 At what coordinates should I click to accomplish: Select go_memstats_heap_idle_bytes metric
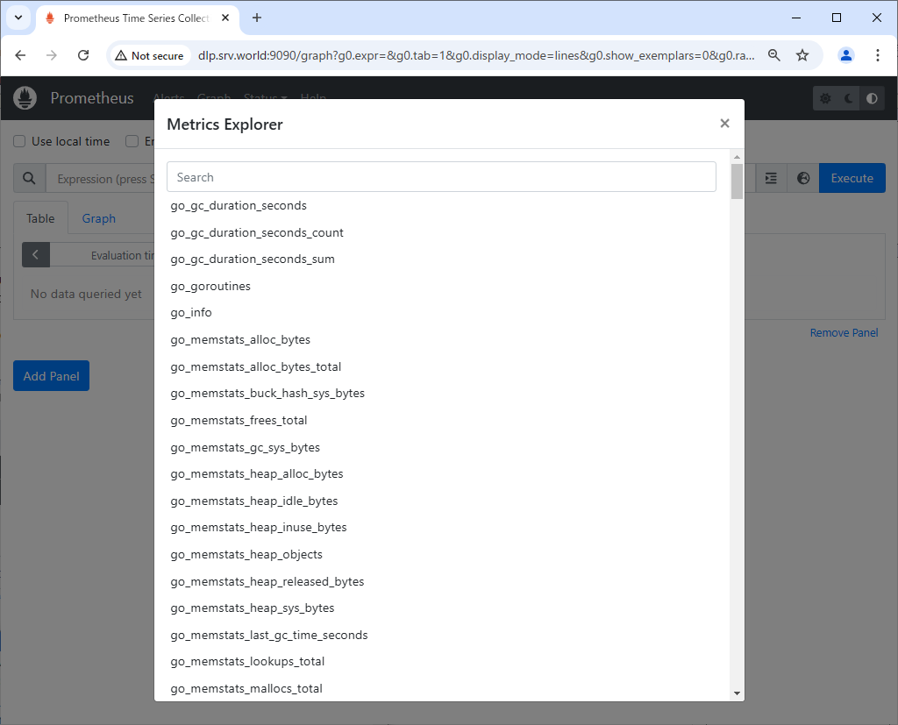point(253,501)
